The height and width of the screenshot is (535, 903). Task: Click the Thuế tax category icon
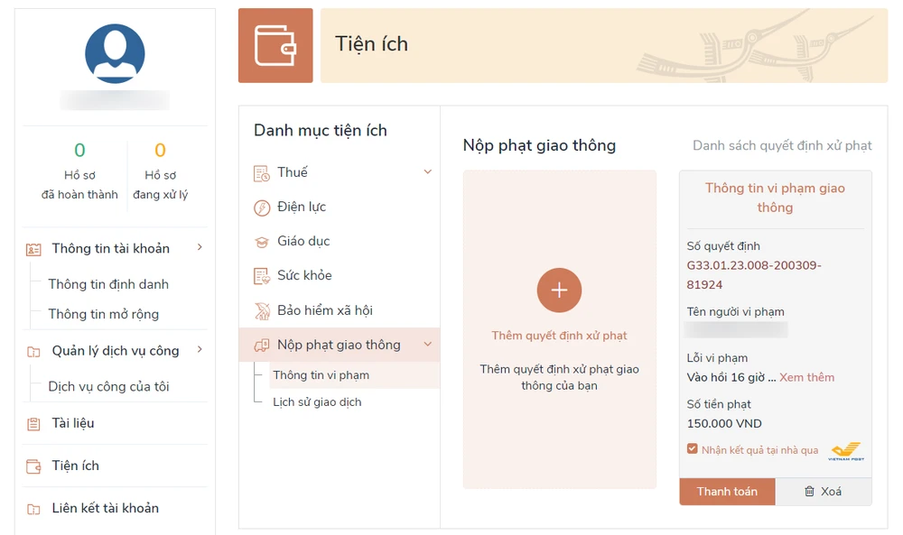[262, 173]
